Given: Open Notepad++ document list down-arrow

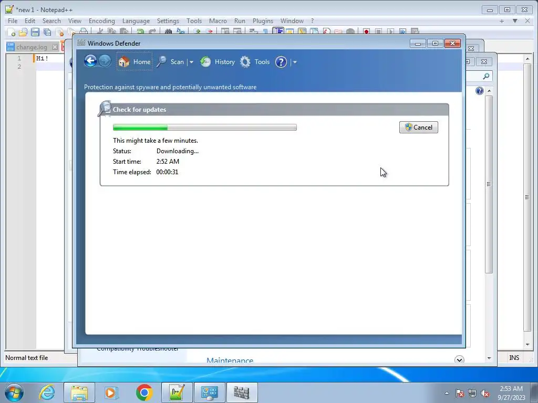Looking at the screenshot, I should click(515, 21).
